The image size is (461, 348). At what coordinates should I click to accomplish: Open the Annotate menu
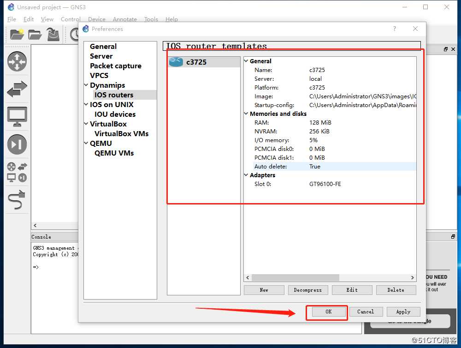124,19
